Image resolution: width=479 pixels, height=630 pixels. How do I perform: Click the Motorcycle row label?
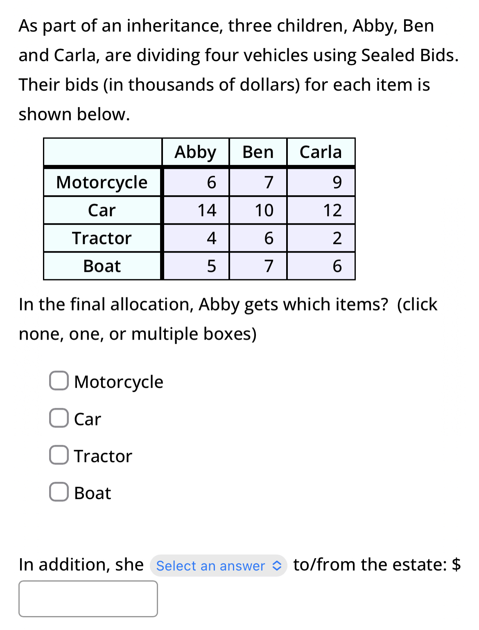(x=102, y=182)
